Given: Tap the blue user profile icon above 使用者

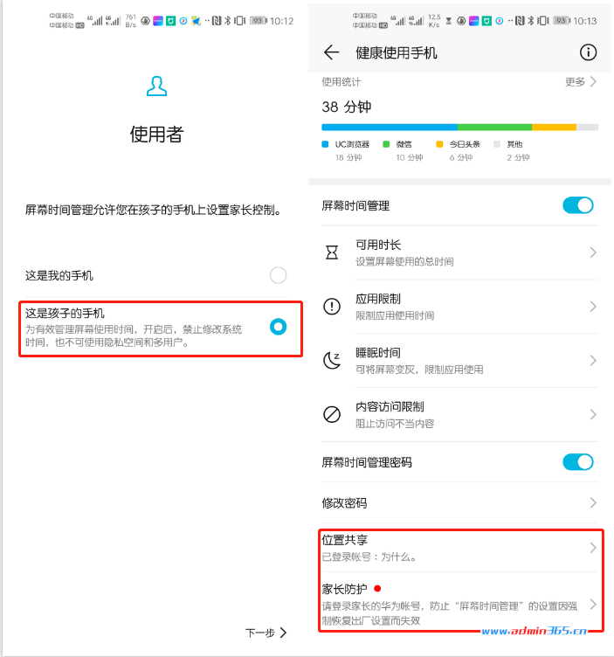Looking at the screenshot, I should click(156, 86).
